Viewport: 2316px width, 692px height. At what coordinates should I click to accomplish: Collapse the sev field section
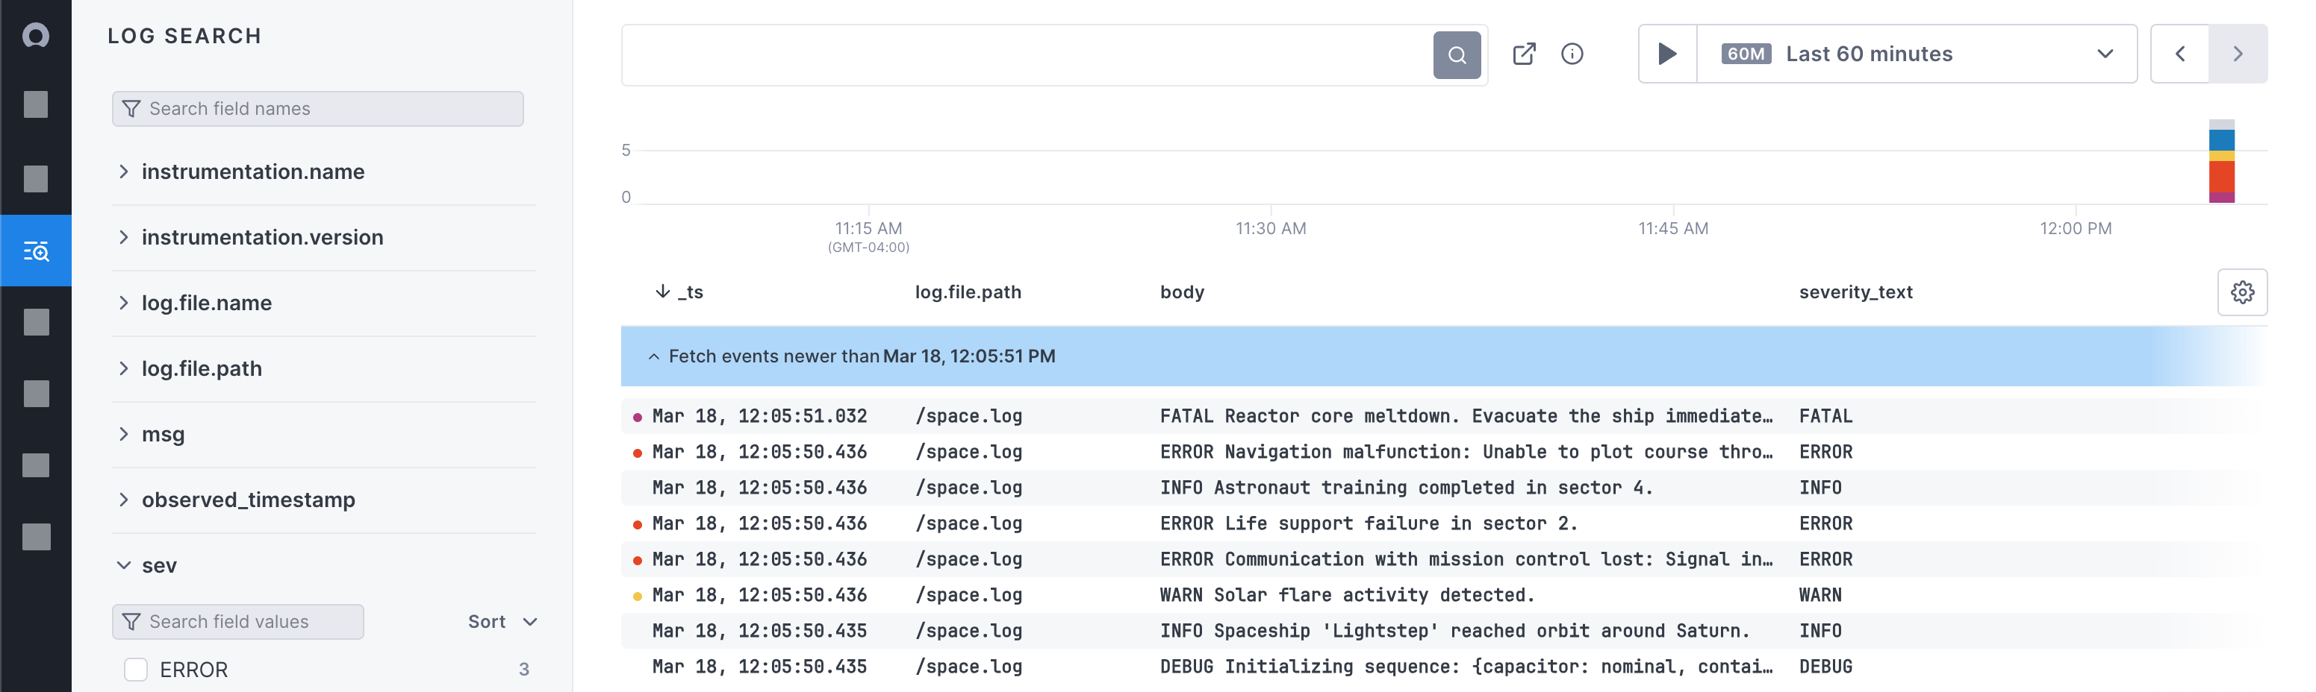coord(124,565)
